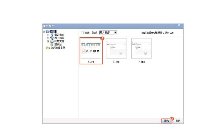
Task: Expand the 我的电脑 tree node
Action: [x=48, y=35]
